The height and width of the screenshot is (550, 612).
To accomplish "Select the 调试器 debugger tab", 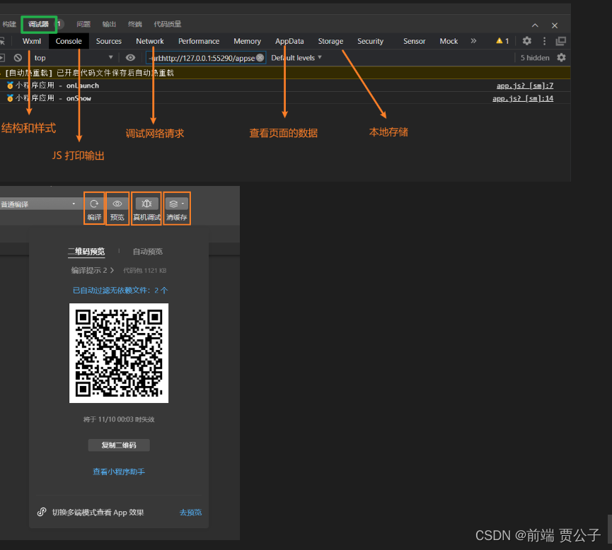I will [x=39, y=24].
